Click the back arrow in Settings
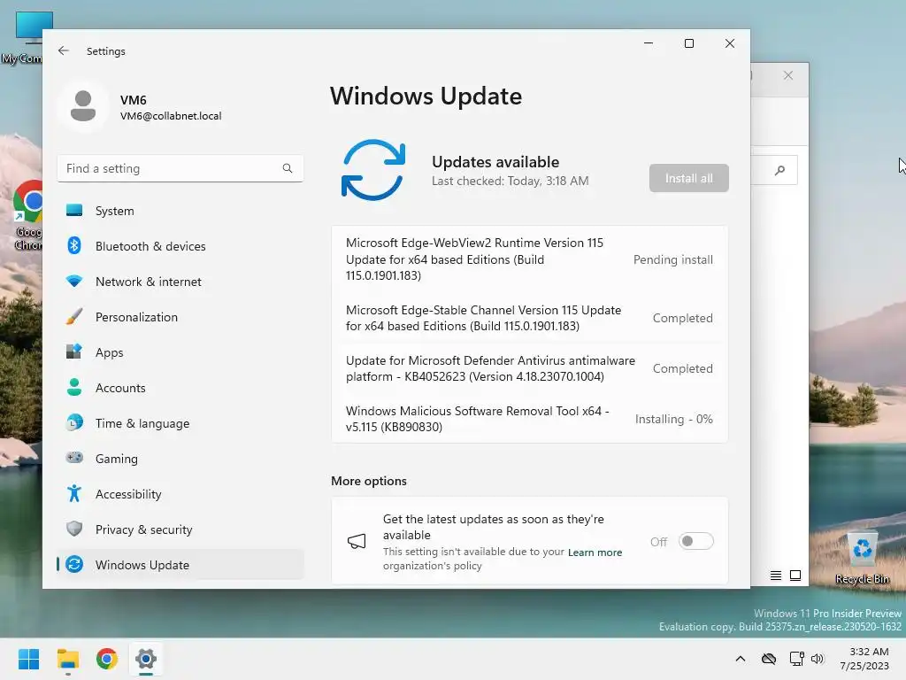Viewport: 906px width, 680px height. pos(64,50)
